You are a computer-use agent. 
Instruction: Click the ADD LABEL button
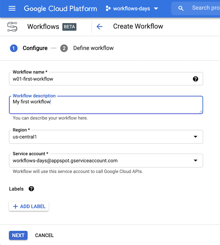tap(29, 206)
